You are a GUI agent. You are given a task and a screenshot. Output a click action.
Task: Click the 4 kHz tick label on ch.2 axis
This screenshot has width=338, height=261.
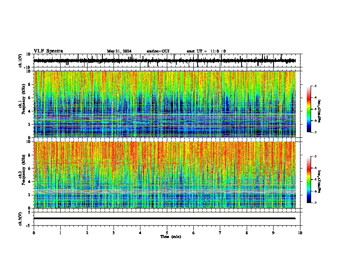[30, 182]
